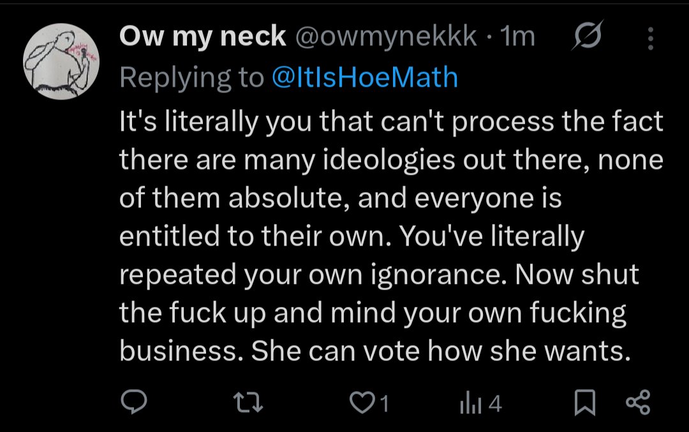Click the display name "Ow my neck"
This screenshot has width=689, height=432.
coord(202,38)
